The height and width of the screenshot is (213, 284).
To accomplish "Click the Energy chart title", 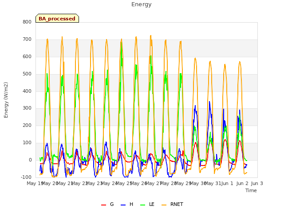I will pyautogui.click(x=142, y=4).
